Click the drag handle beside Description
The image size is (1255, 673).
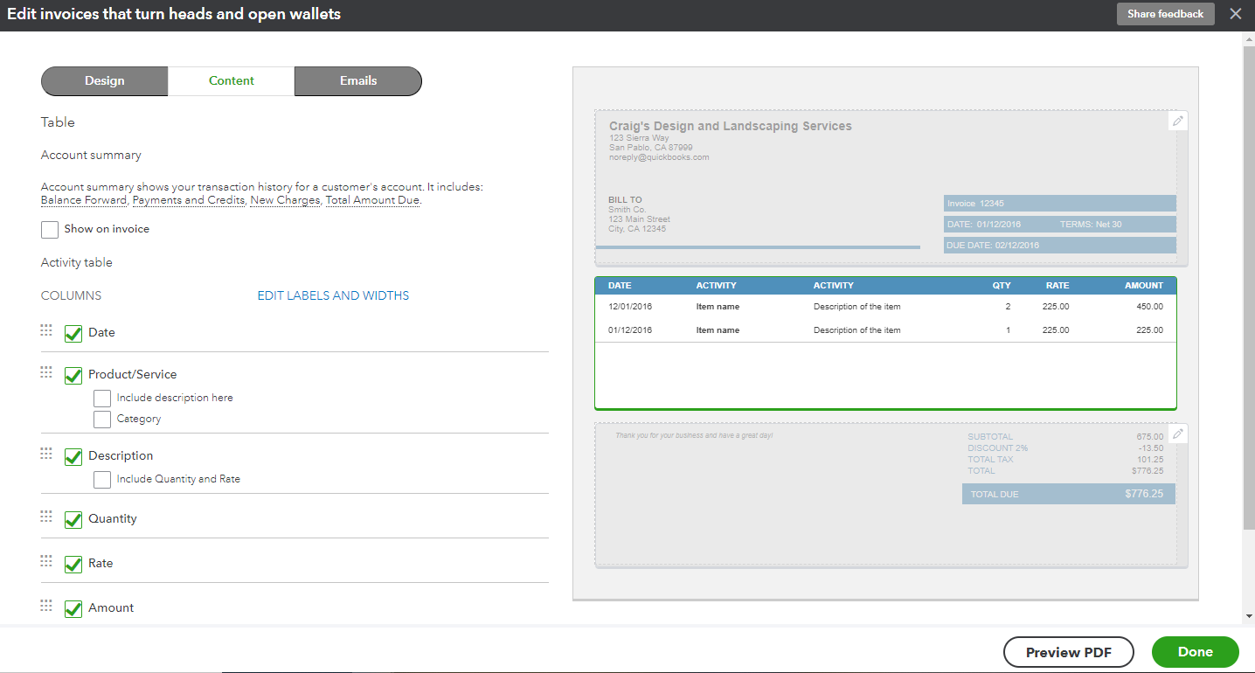45,454
